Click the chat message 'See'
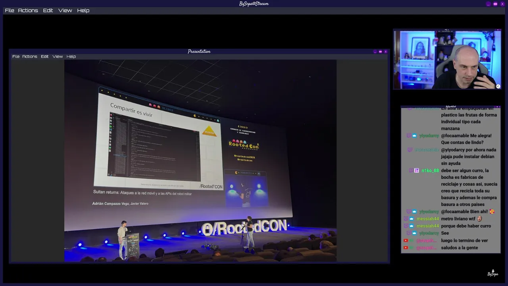The image size is (508, 286). pos(445,233)
